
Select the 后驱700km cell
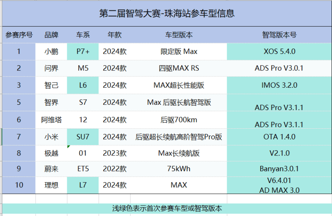pos(179,120)
